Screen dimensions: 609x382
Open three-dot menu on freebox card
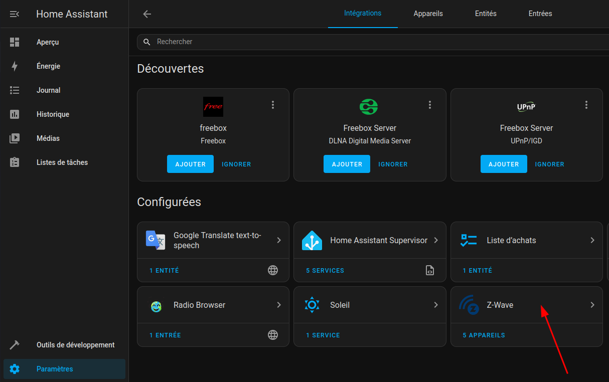pyautogui.click(x=273, y=105)
